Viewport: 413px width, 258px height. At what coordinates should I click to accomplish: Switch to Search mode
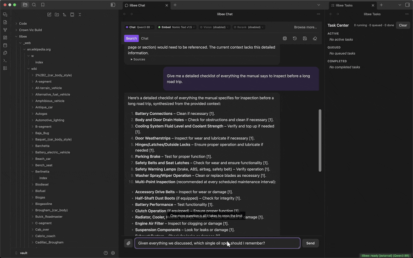click(131, 39)
